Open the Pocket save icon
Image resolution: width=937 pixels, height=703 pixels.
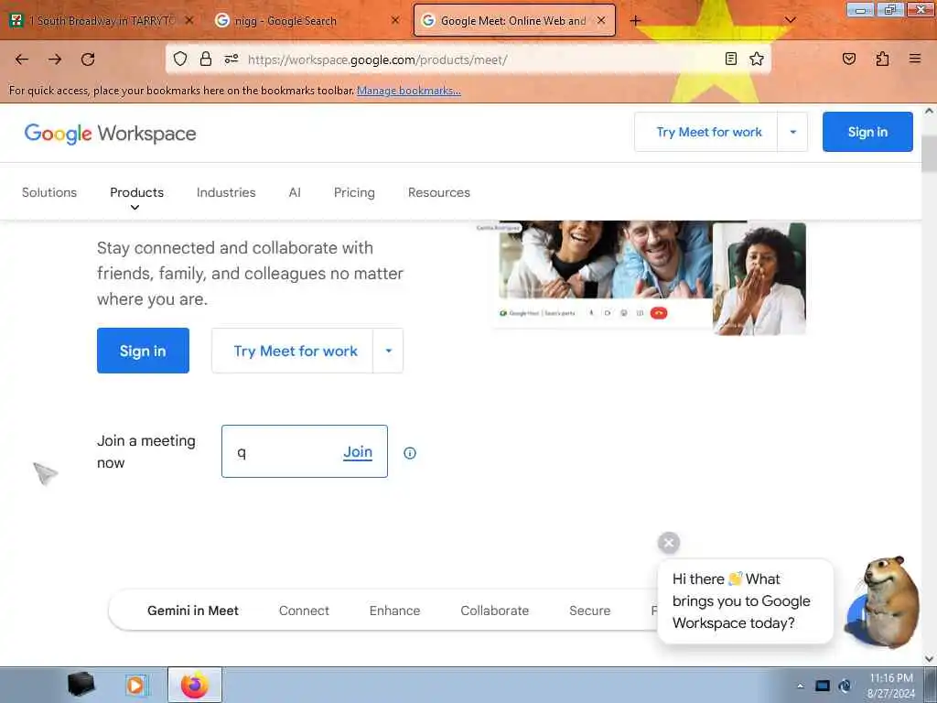(x=848, y=59)
